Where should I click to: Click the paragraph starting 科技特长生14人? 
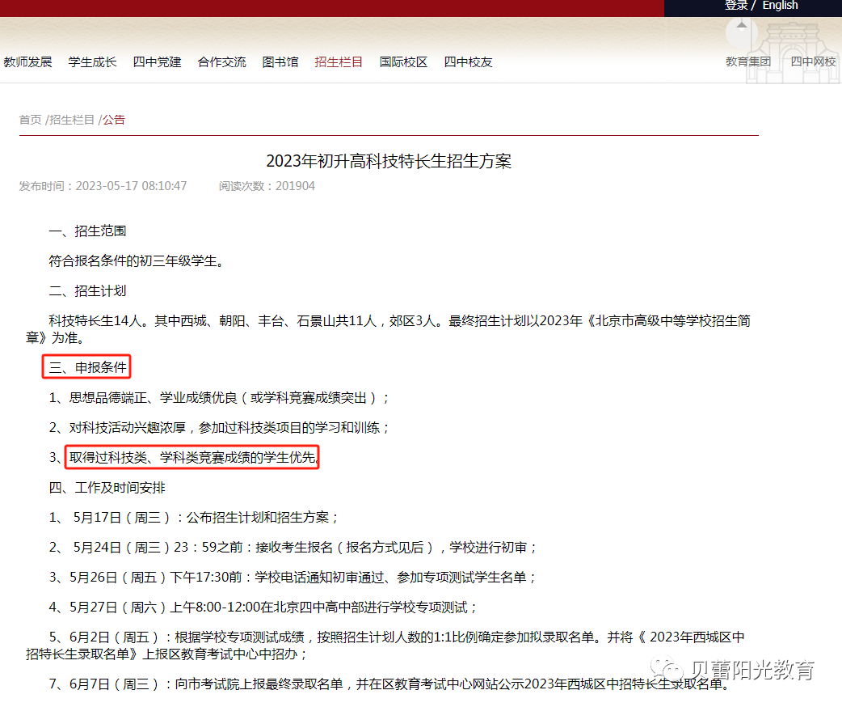[x=388, y=329]
